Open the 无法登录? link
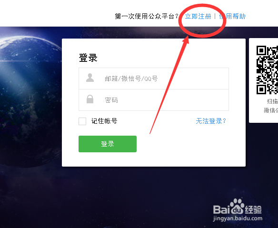The image size is (278, 228). coord(211,121)
